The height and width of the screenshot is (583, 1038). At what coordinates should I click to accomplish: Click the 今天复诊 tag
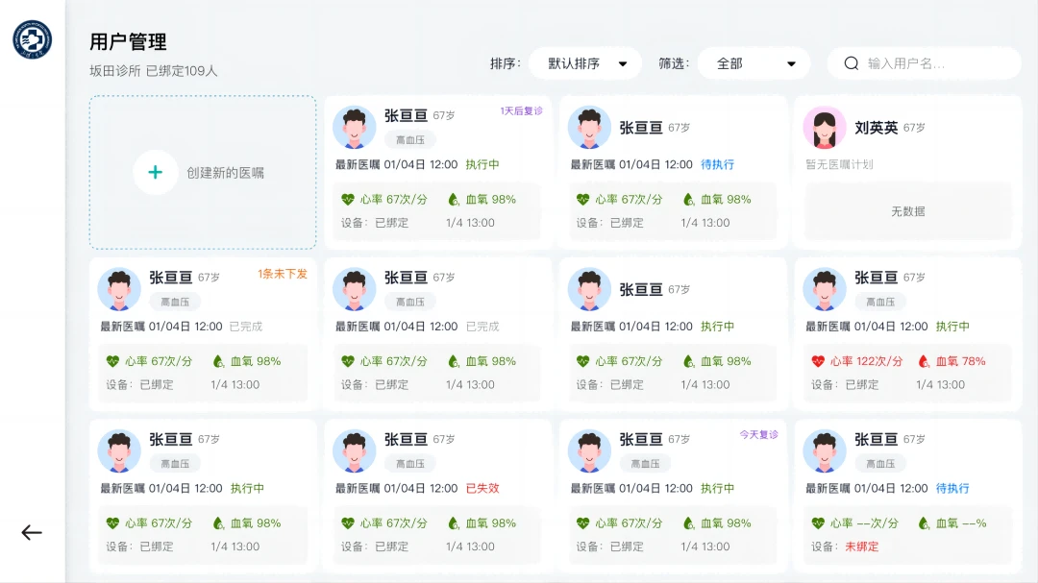[758, 435]
